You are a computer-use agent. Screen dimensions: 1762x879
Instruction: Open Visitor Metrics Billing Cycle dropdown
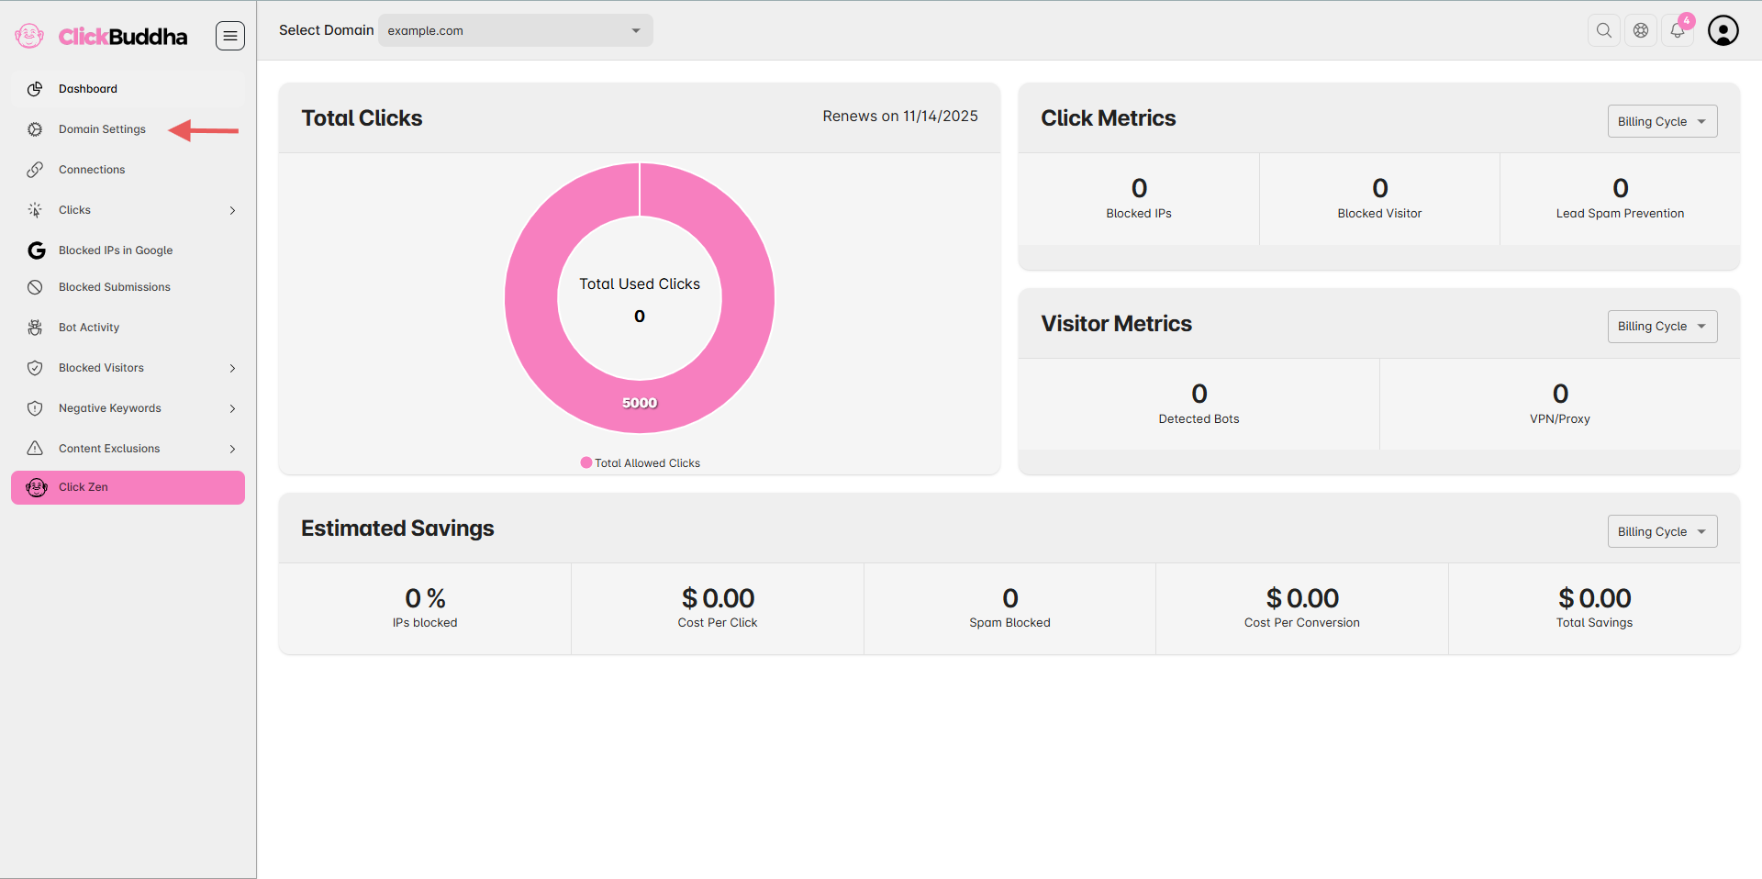1661,327
